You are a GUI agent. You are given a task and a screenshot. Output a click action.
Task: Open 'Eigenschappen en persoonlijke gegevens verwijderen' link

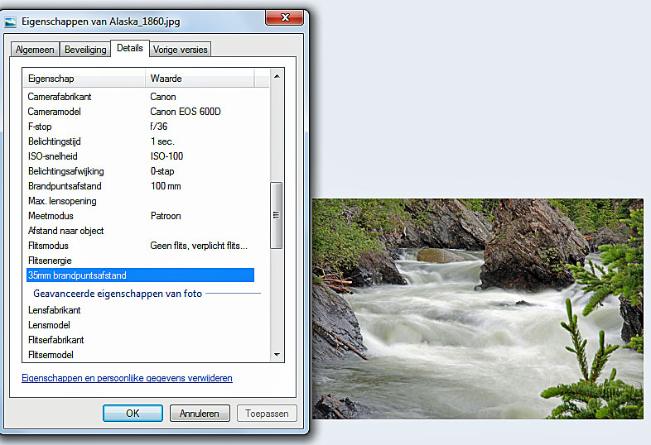tap(127, 378)
